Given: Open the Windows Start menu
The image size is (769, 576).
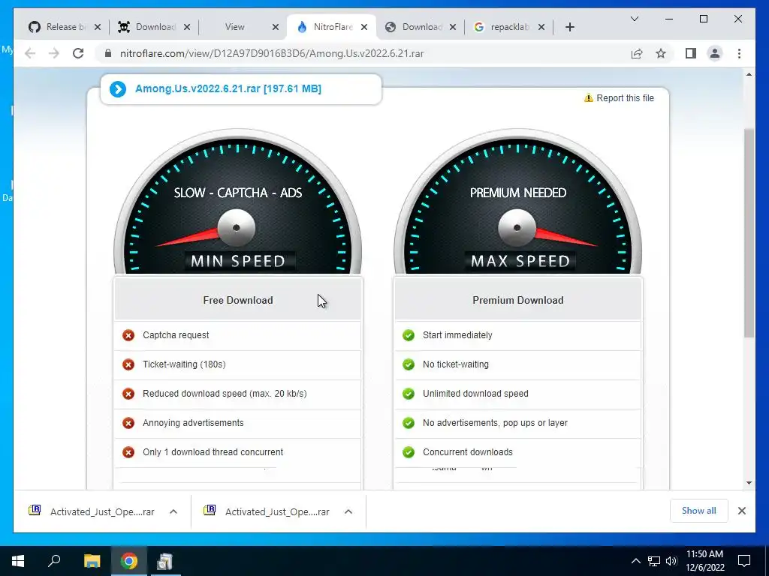Looking at the screenshot, I should (x=18, y=561).
